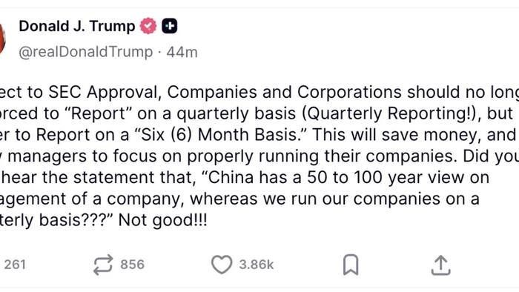Image resolution: width=519 pixels, height=292 pixels.
Task: Click the 261 replies count
Action: click(x=15, y=265)
